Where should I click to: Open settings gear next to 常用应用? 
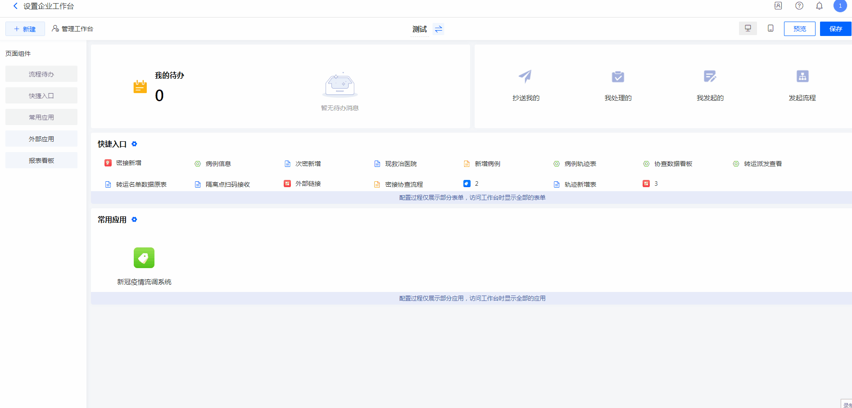pos(134,220)
